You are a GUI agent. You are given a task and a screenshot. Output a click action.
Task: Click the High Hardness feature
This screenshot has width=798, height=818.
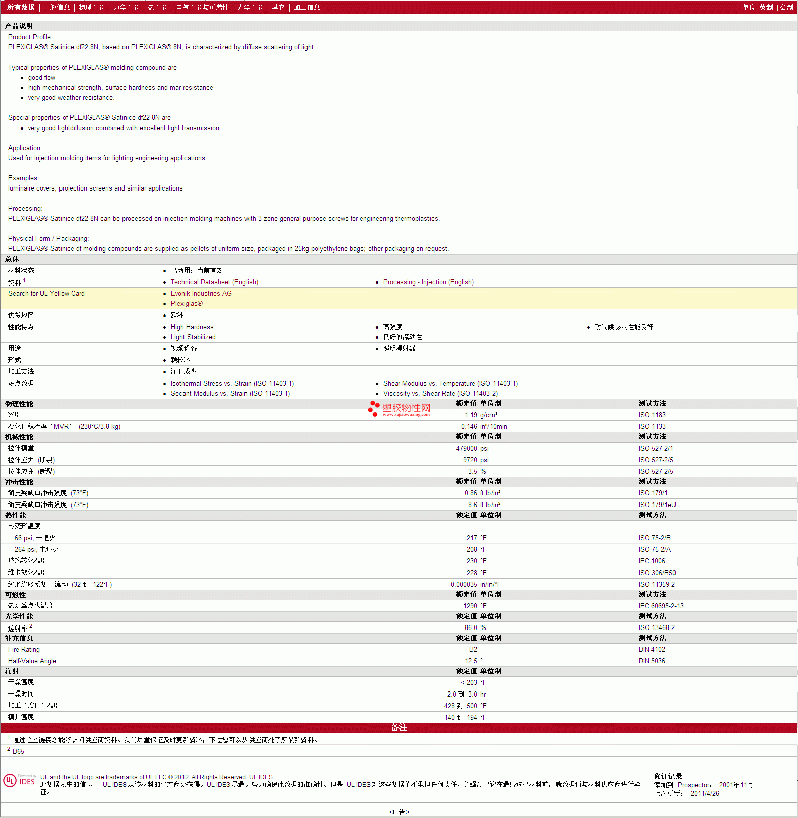click(192, 327)
